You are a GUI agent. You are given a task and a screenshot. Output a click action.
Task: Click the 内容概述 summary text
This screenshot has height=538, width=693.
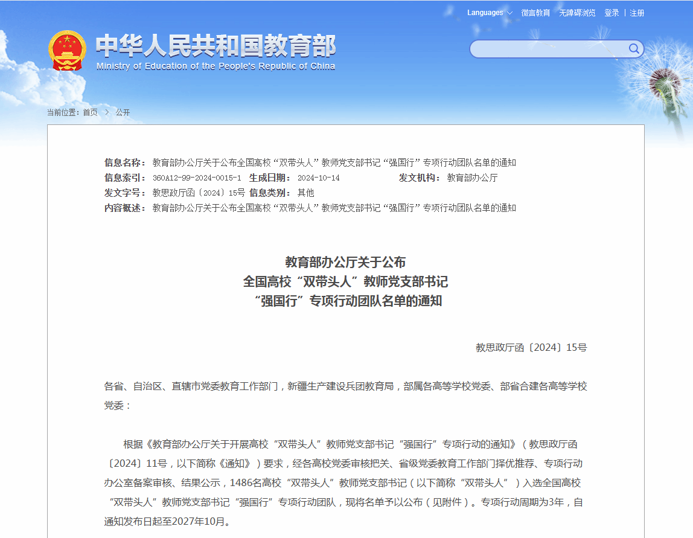334,208
